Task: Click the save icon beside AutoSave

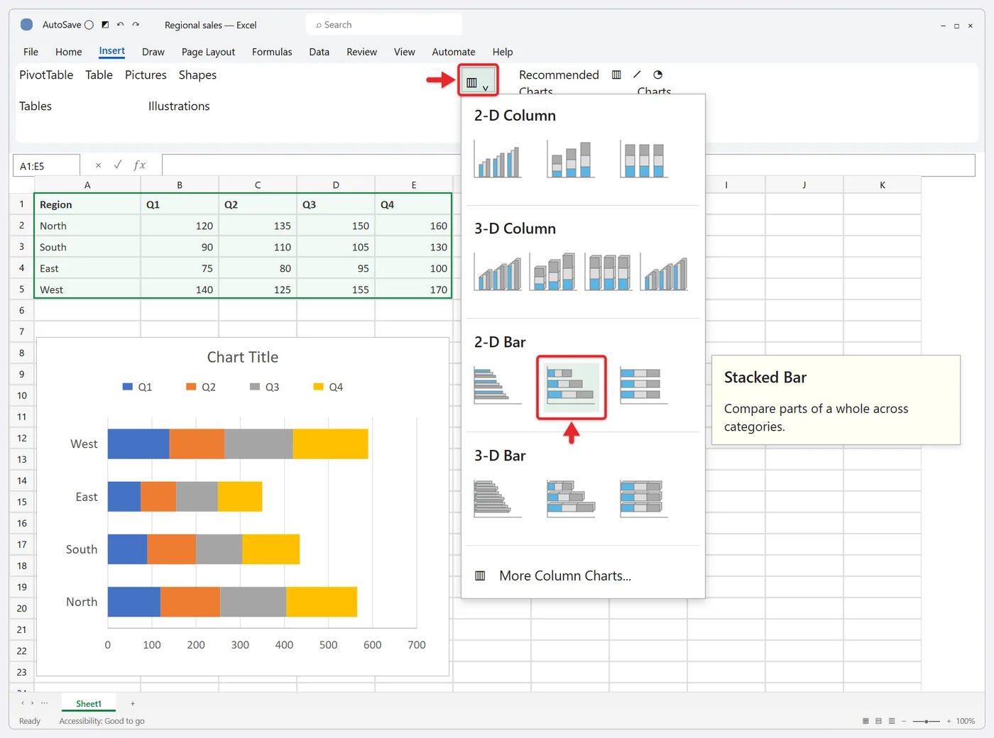Action: tap(105, 25)
